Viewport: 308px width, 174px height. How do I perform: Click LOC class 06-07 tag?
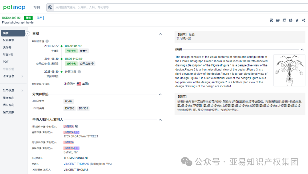click(x=69, y=101)
